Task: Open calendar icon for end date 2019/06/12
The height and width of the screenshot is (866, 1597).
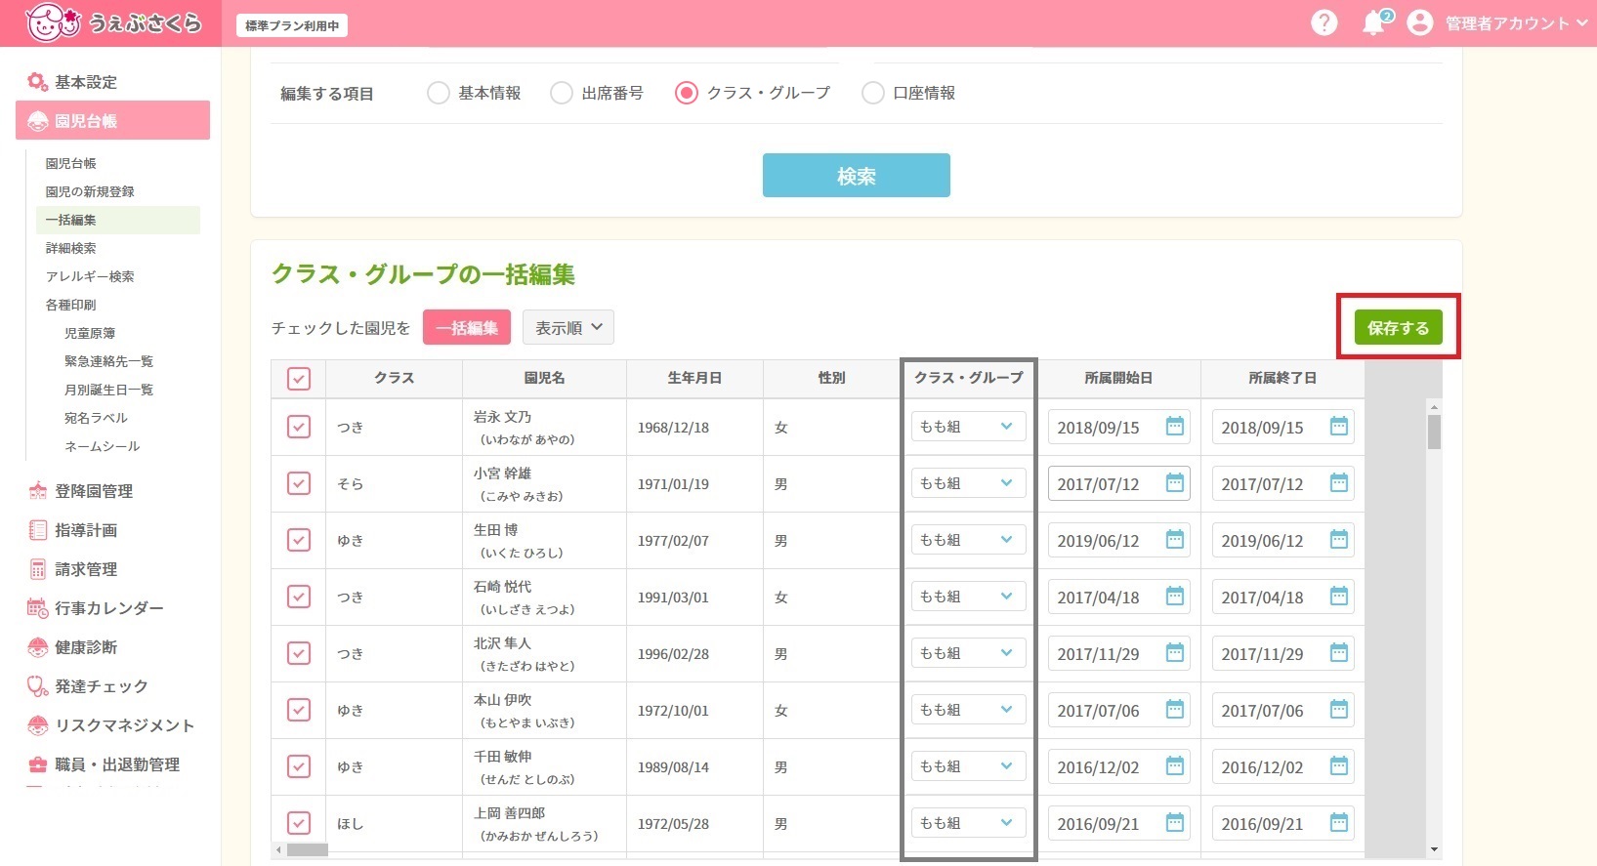Action: click(x=1339, y=540)
